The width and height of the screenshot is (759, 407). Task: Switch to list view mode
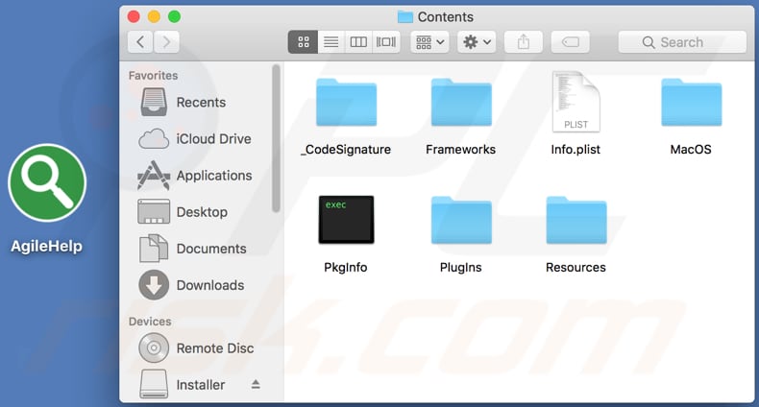click(331, 42)
